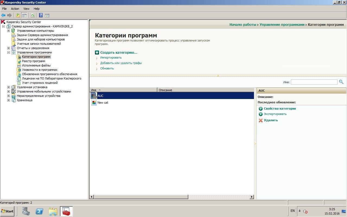347x217 pixels.
Task: Sort by the Имя column header
Action: tap(123, 90)
